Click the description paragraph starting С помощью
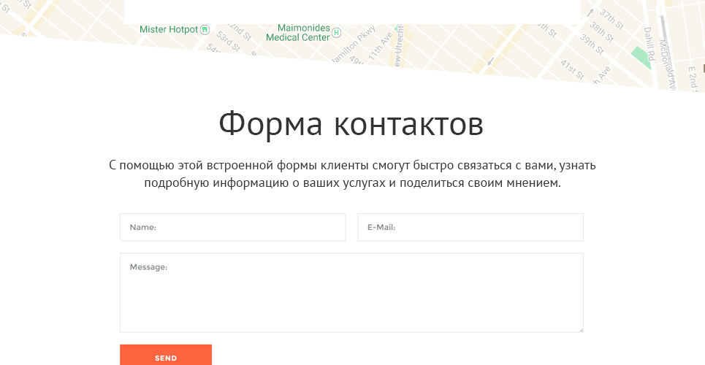Image resolution: width=705 pixels, height=365 pixels. click(x=352, y=174)
